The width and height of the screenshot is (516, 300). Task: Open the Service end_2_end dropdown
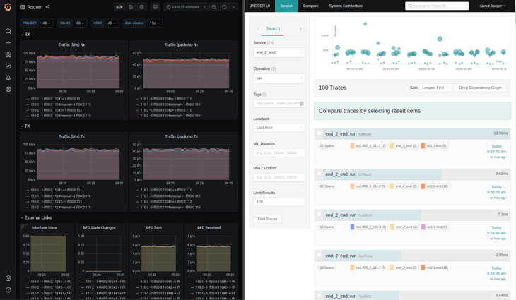pos(279,52)
